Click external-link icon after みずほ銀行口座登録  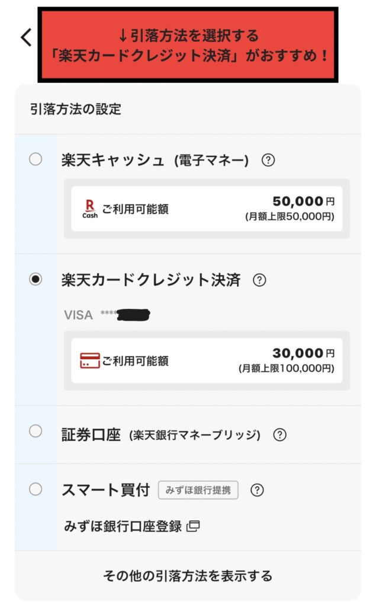click(x=194, y=526)
